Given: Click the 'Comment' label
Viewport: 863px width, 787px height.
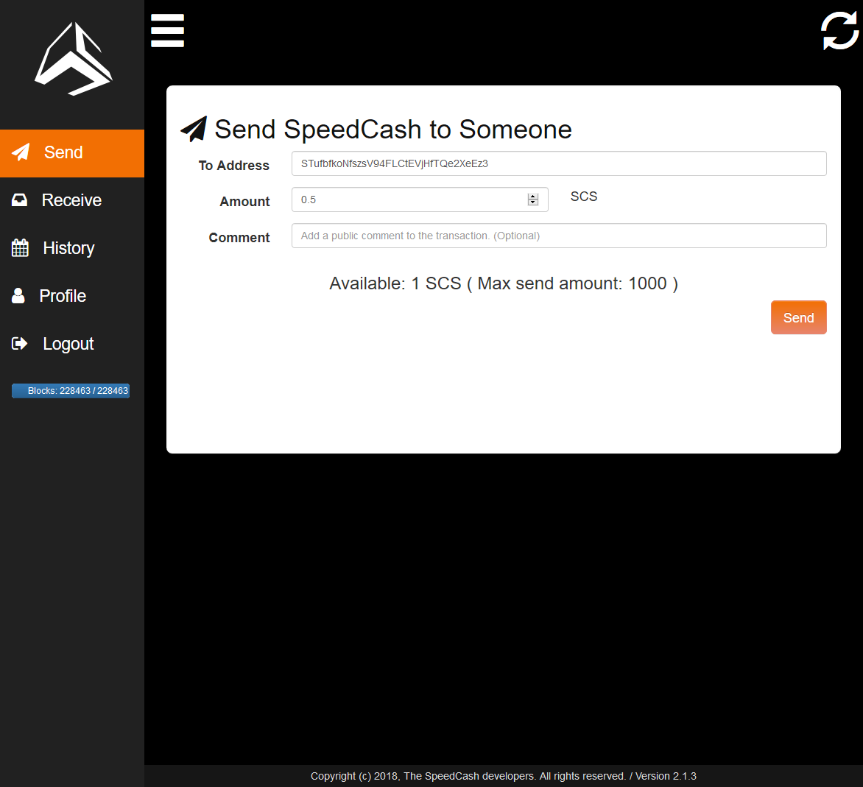Looking at the screenshot, I should [239, 237].
